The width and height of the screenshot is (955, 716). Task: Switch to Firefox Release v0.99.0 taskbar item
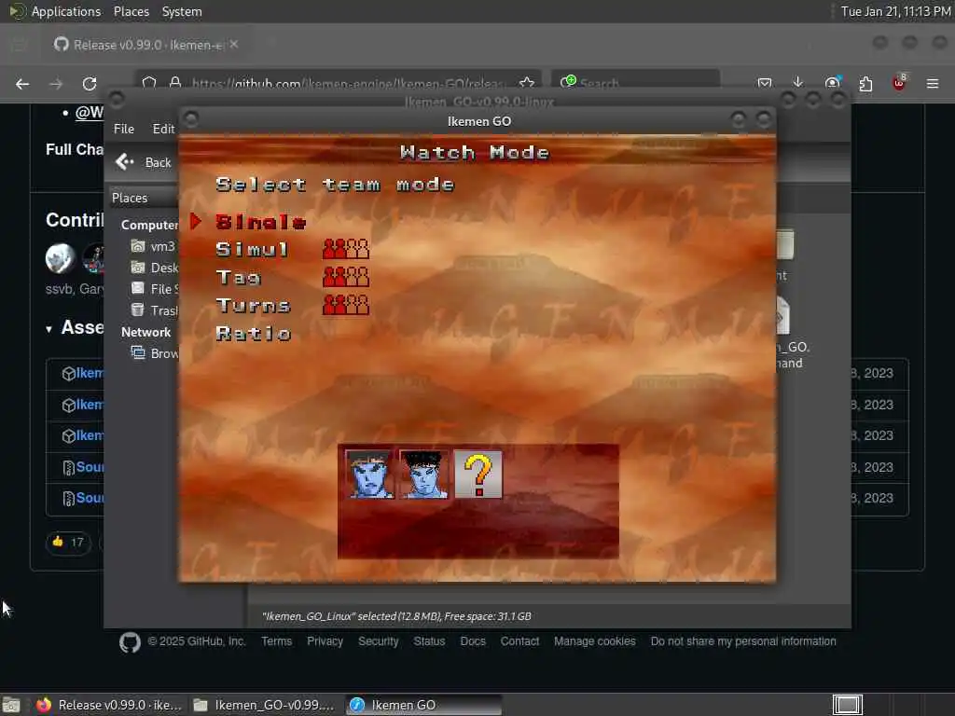pos(110,705)
